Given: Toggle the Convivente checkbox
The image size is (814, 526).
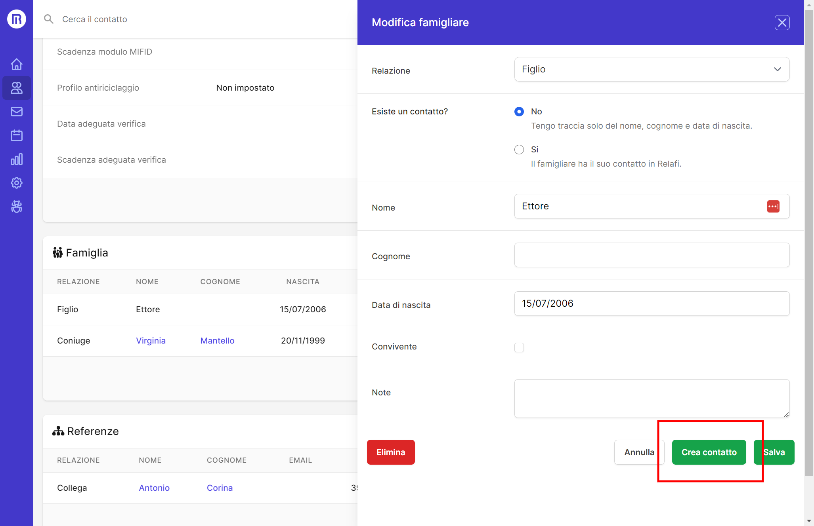Looking at the screenshot, I should [x=519, y=347].
